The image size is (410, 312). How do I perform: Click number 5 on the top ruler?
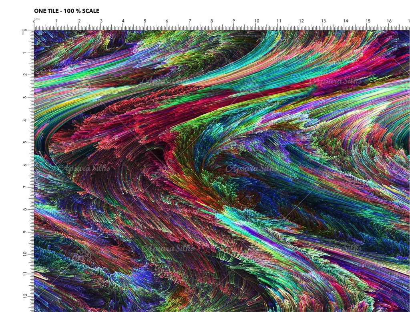(145, 21)
